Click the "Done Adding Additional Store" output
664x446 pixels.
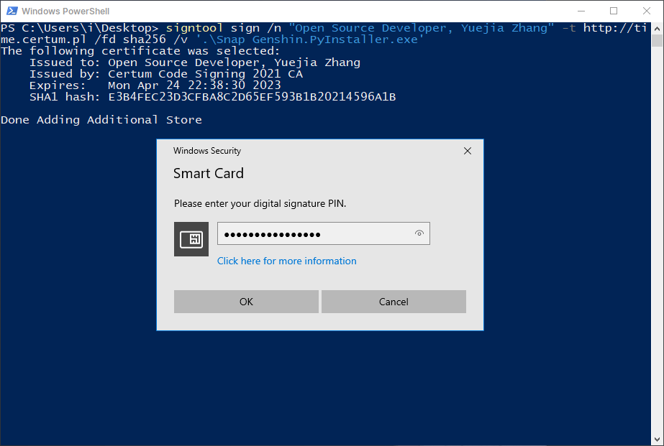click(101, 120)
